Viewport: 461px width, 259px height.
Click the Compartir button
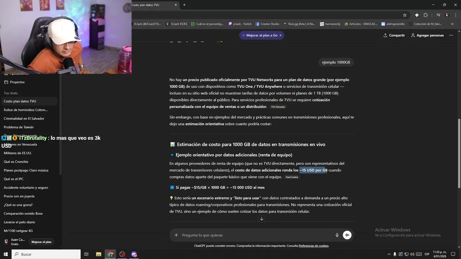click(x=394, y=35)
